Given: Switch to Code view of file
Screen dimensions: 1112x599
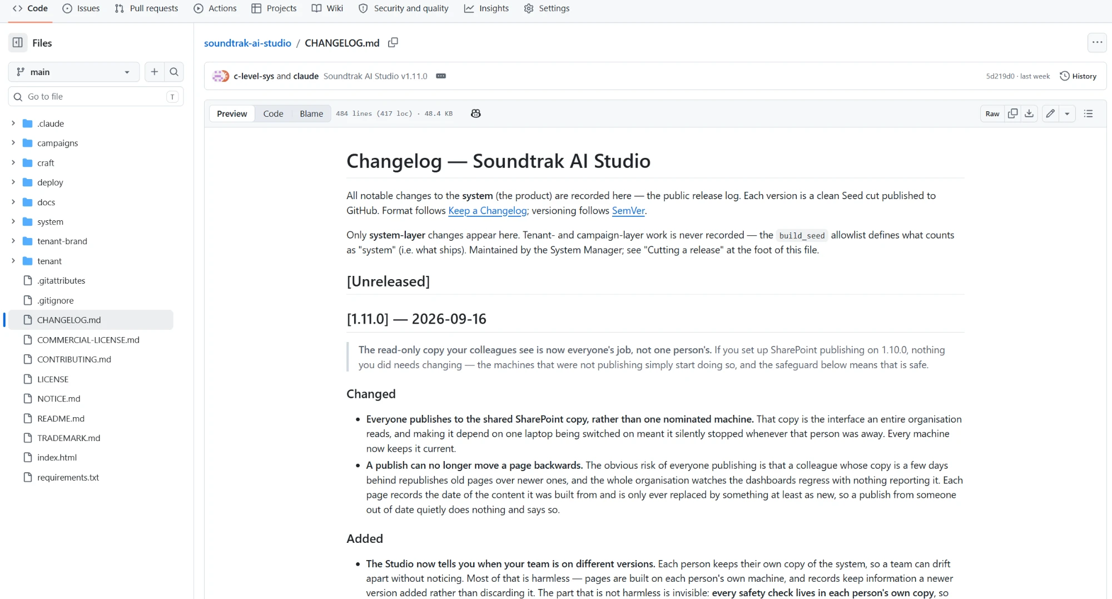Looking at the screenshot, I should (273, 113).
